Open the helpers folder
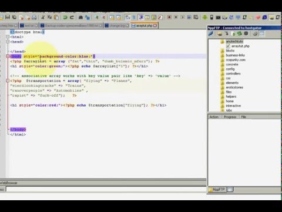 point(231,97)
